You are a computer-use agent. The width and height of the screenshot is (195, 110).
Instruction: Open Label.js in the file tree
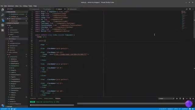[x=13, y=72]
